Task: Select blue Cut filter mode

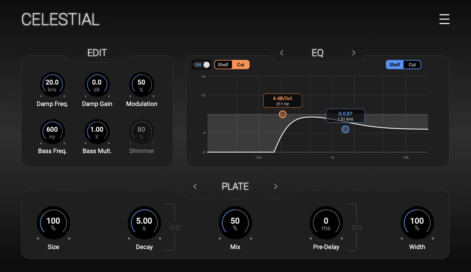Action: click(x=412, y=65)
